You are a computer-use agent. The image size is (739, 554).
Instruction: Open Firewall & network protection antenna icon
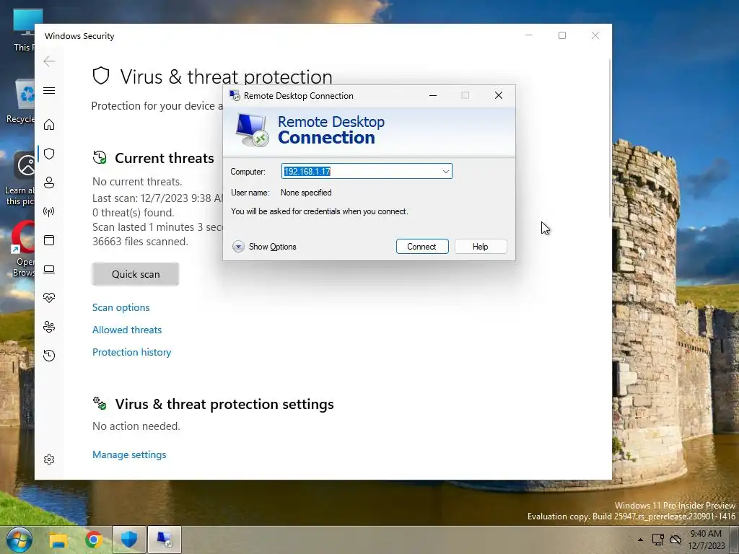coord(49,211)
